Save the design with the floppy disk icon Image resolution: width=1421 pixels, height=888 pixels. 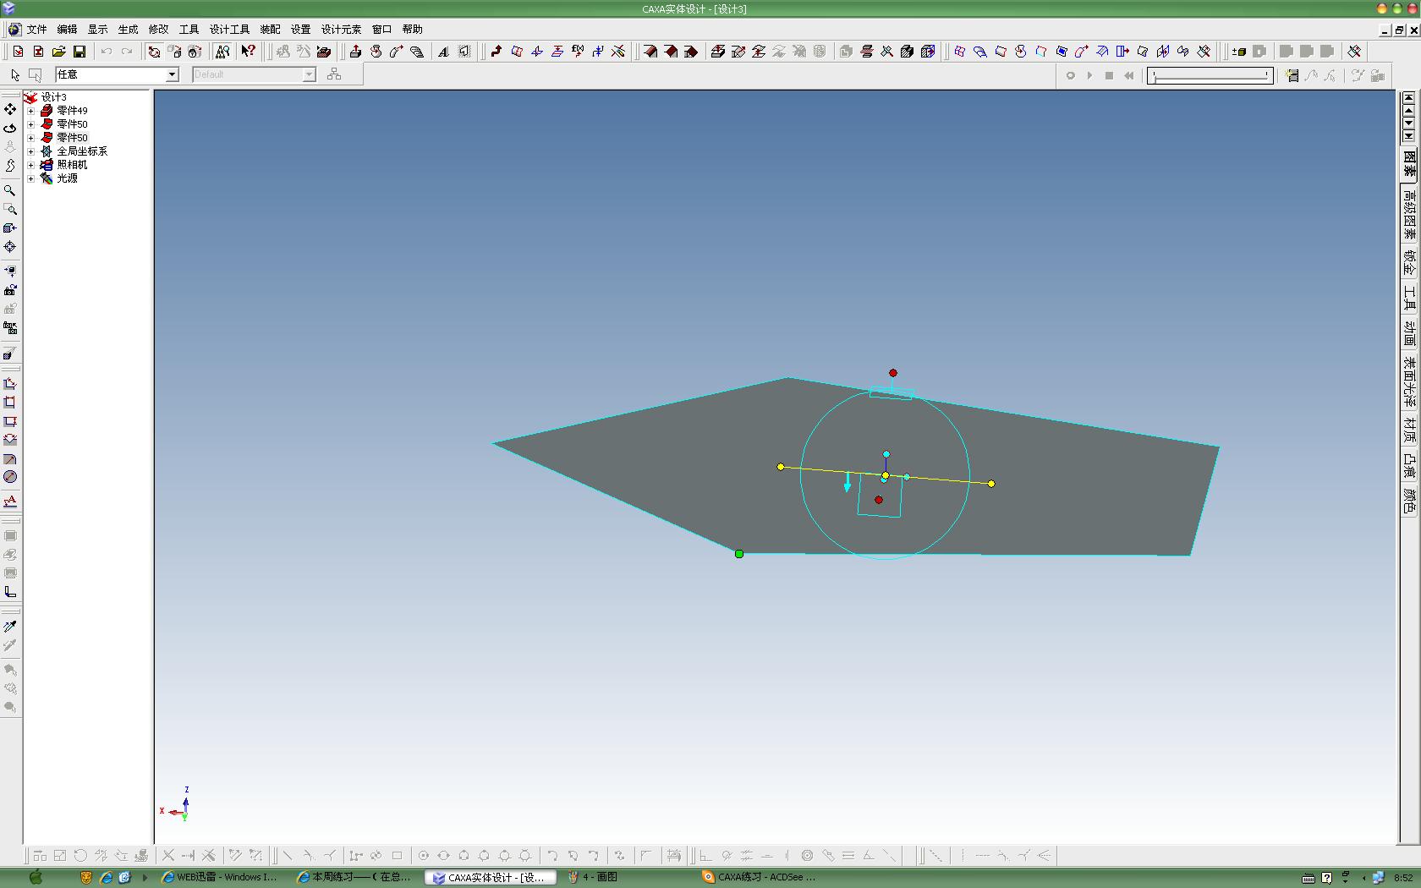click(79, 52)
